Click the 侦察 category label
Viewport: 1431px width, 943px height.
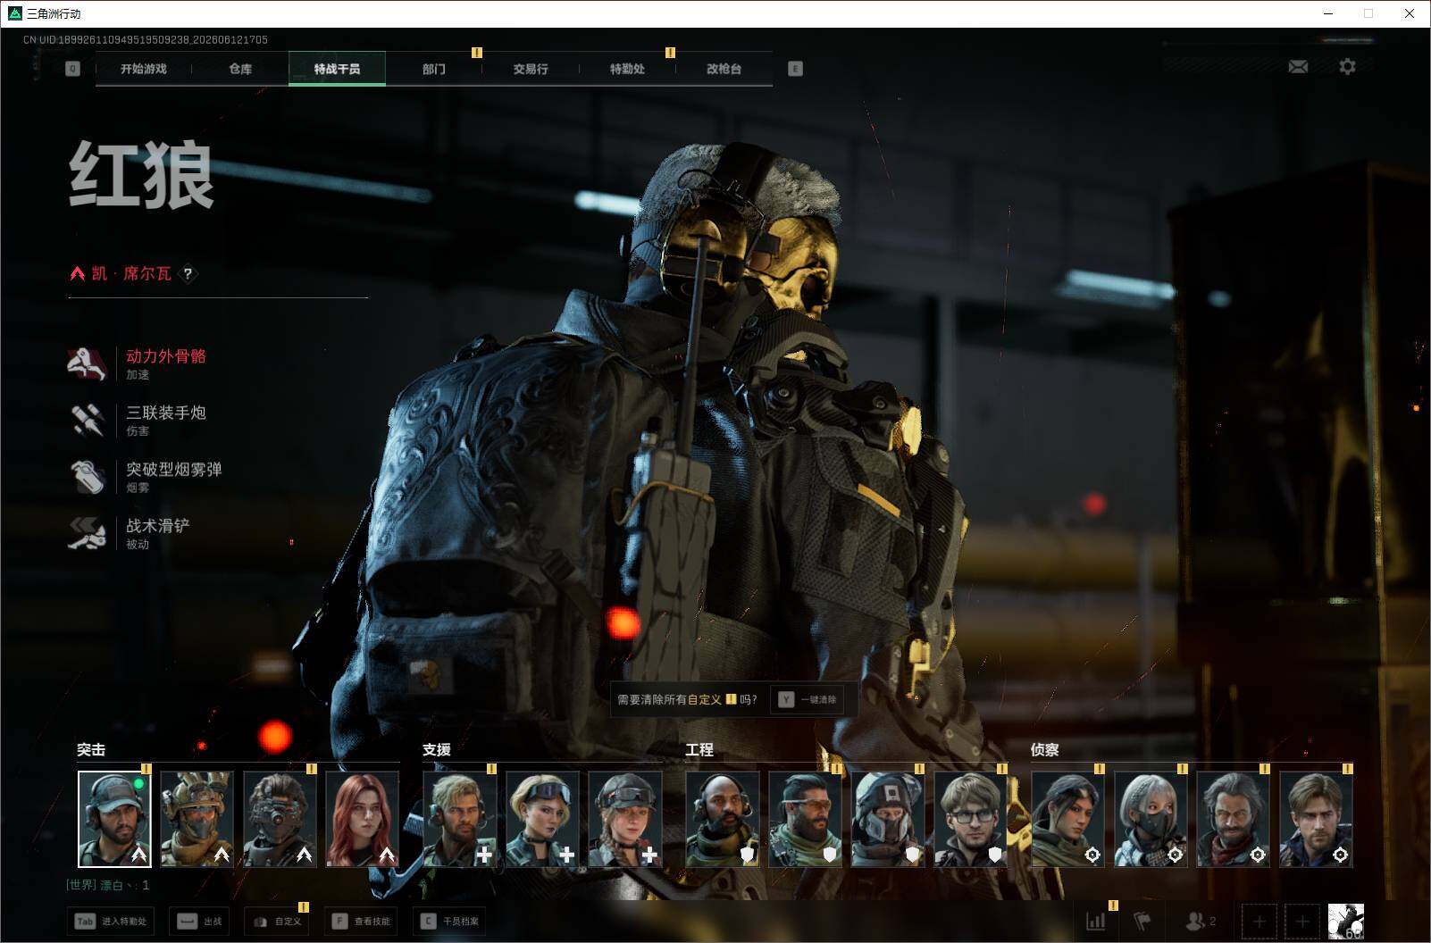[1045, 750]
